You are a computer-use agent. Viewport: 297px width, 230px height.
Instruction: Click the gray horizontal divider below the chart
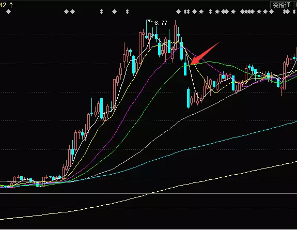tap(149, 194)
